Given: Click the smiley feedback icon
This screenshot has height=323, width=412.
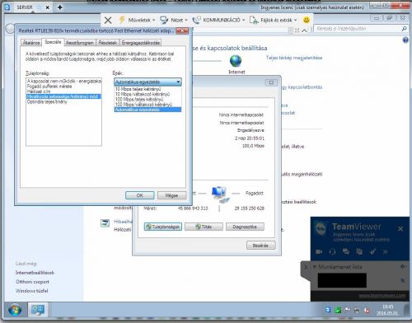Looking at the screenshot, I should coord(307,20).
